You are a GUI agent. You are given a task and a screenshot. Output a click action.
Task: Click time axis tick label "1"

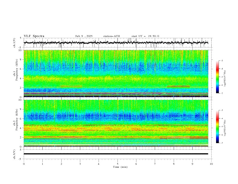(42, 164)
